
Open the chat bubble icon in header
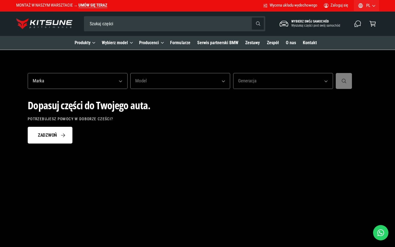[357, 24]
